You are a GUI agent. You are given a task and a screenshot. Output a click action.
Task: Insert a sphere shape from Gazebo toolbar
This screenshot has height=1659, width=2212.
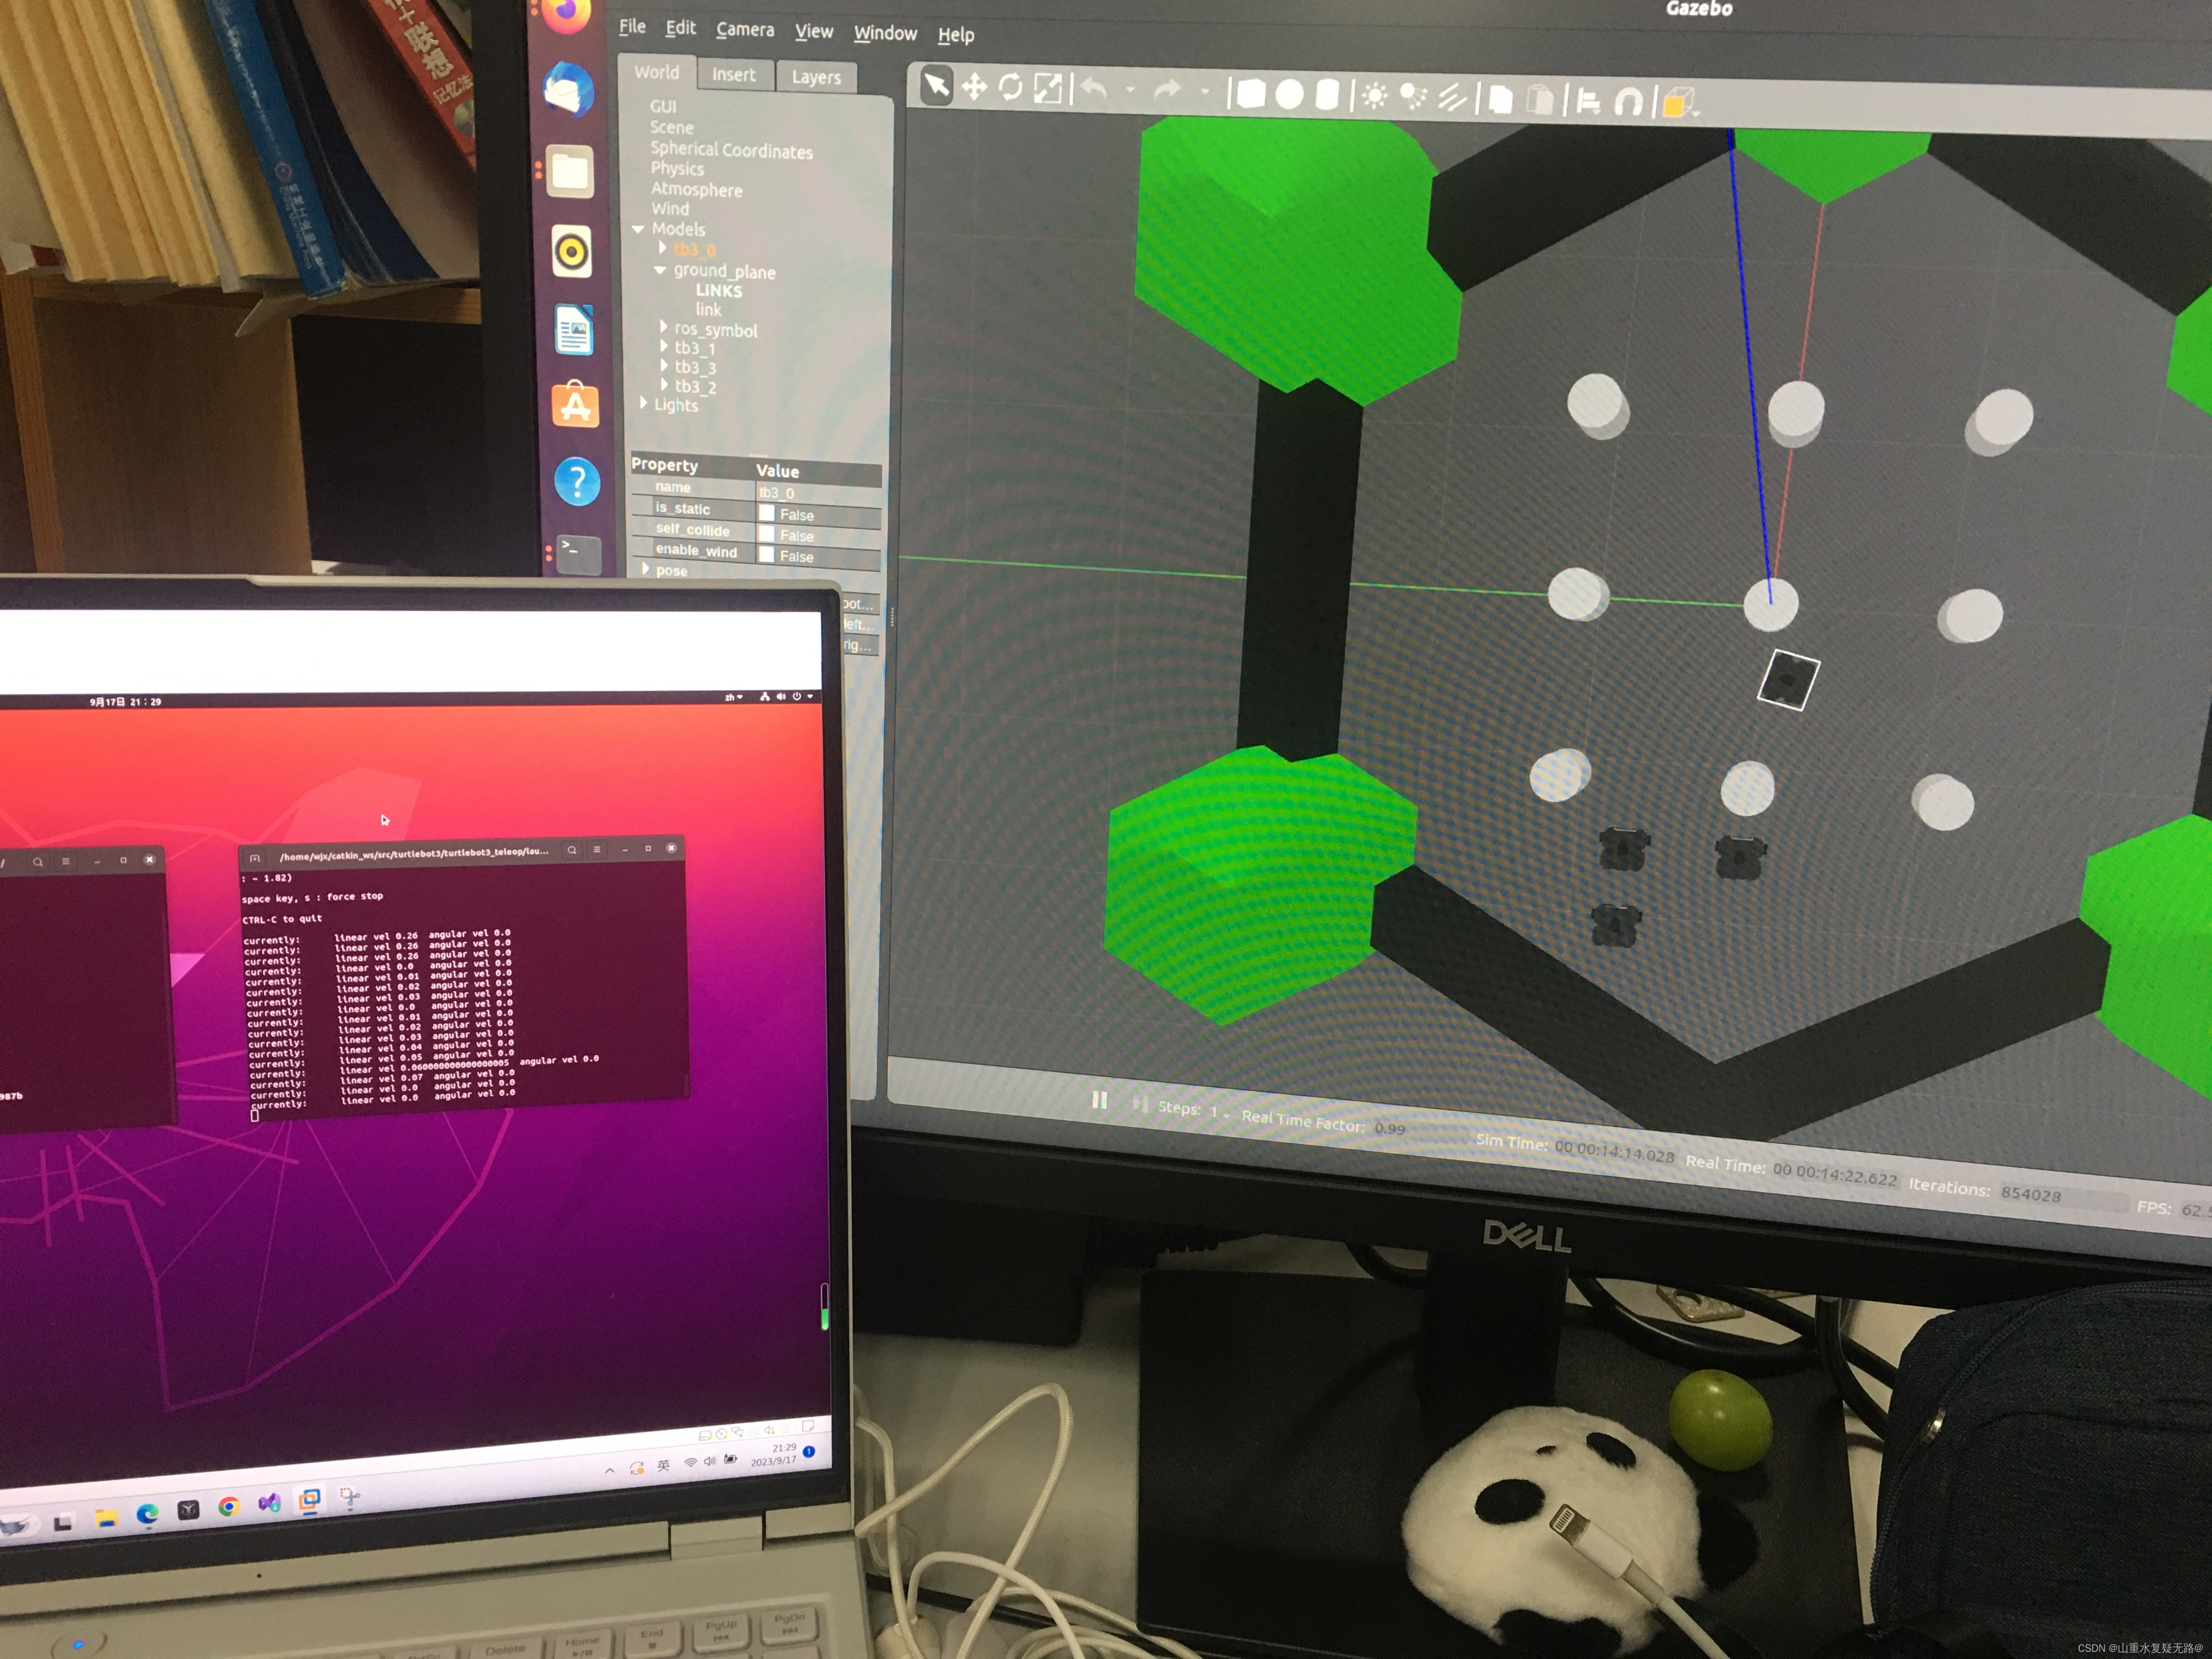point(1290,94)
